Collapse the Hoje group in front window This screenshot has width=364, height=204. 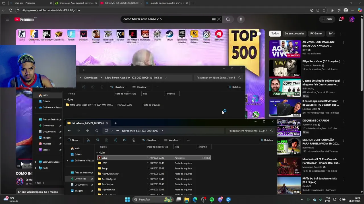coord(97,153)
